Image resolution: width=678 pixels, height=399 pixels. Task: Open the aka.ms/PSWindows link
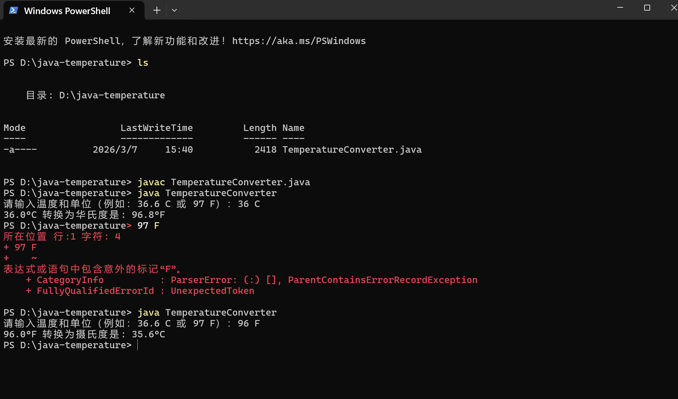(x=299, y=41)
